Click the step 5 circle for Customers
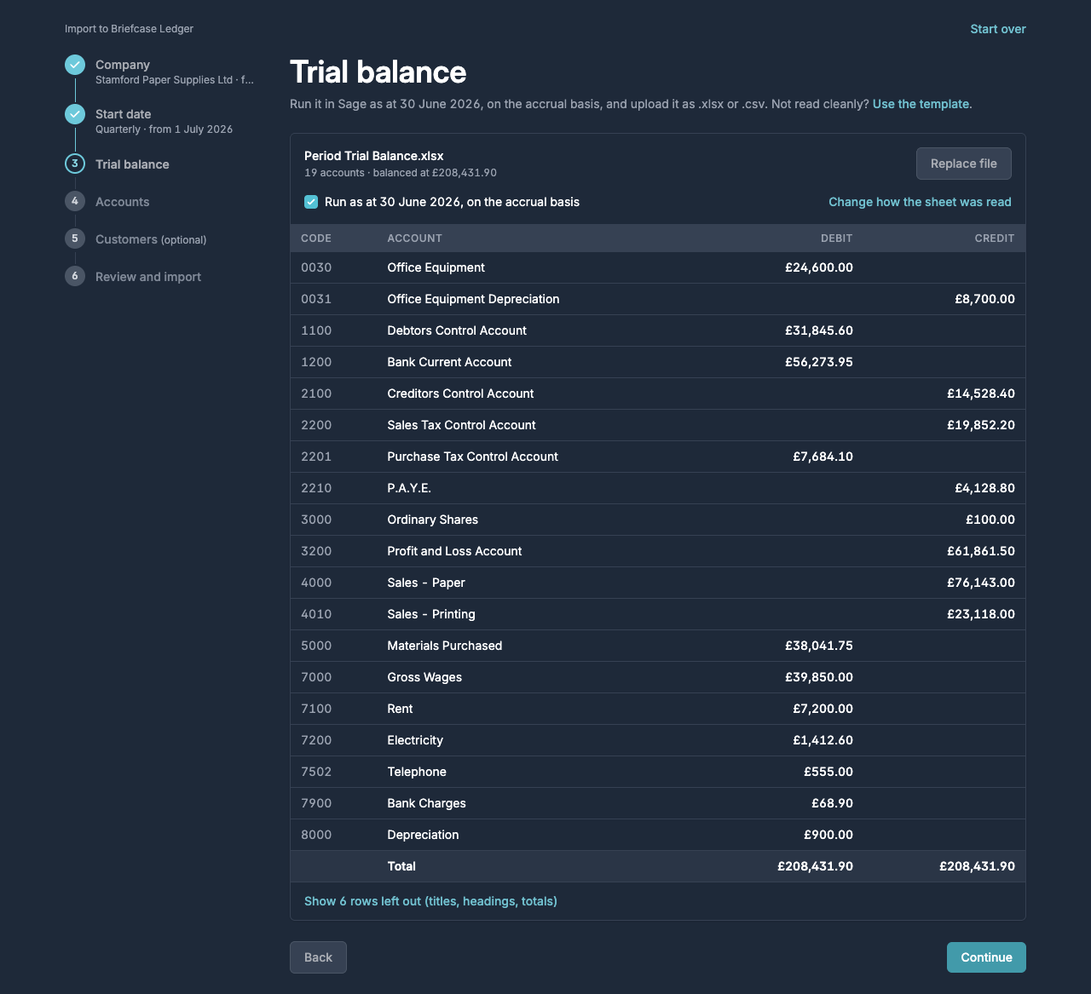The image size is (1091, 994). click(75, 238)
